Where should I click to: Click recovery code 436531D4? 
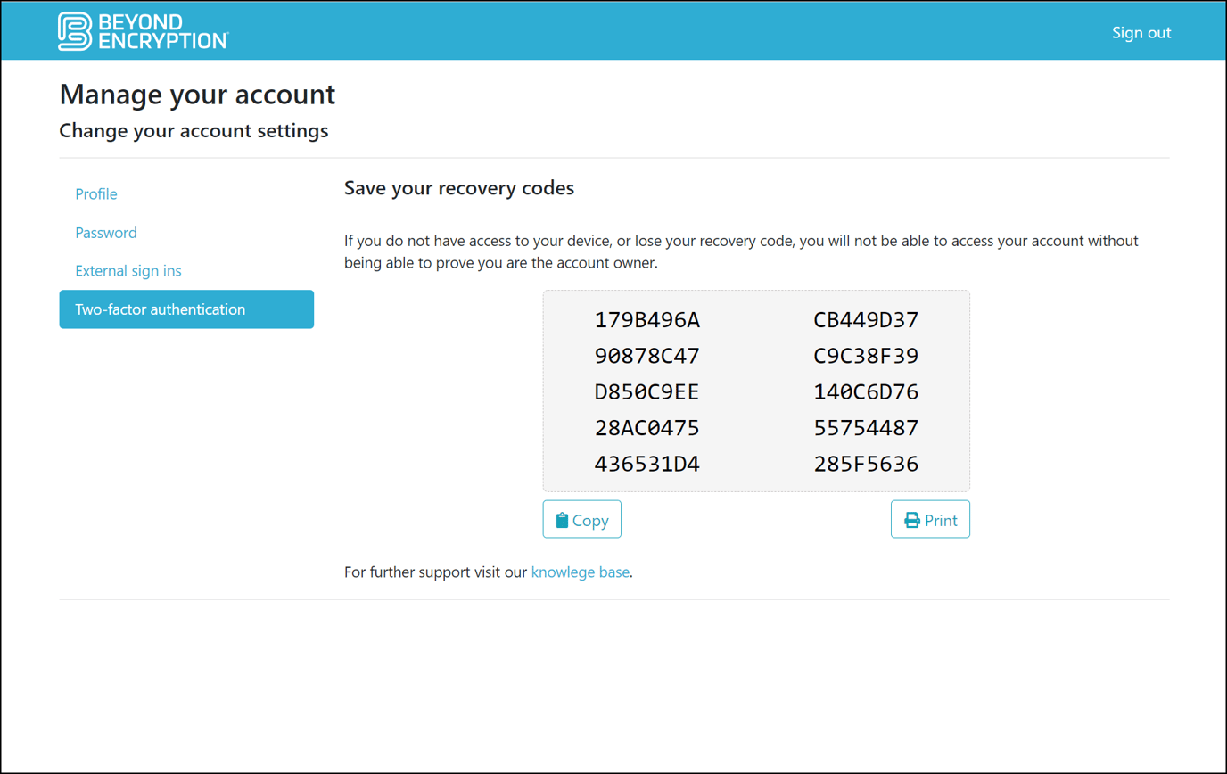(647, 463)
